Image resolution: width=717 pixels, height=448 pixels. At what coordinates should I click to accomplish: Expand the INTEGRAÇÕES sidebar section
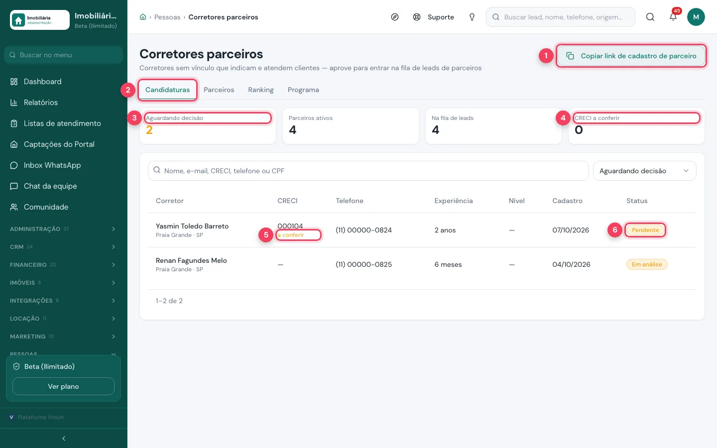[x=64, y=301]
